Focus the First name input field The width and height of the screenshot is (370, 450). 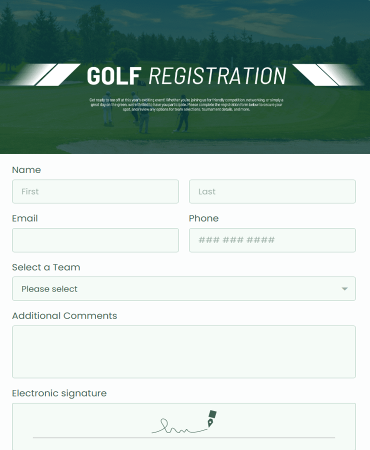pyautogui.click(x=95, y=191)
